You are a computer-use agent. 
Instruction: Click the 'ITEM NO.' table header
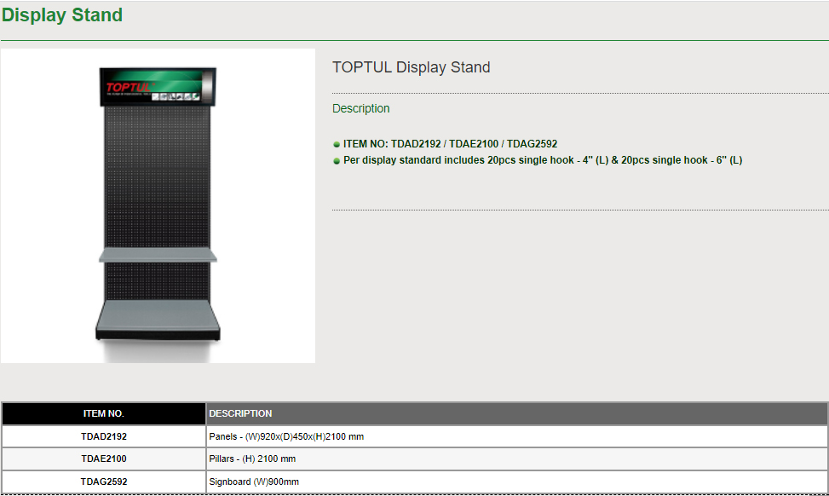tap(104, 413)
